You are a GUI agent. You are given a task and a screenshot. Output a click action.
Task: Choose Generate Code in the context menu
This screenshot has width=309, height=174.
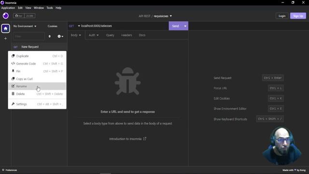37,63
